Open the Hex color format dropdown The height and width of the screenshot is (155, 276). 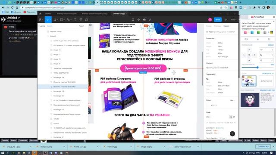tap(232, 100)
